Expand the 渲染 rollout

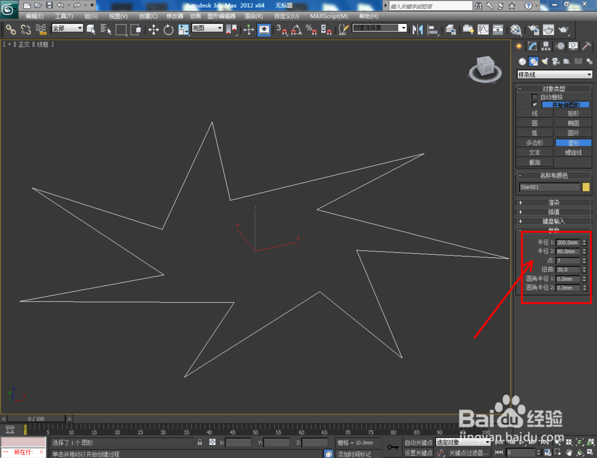554,202
